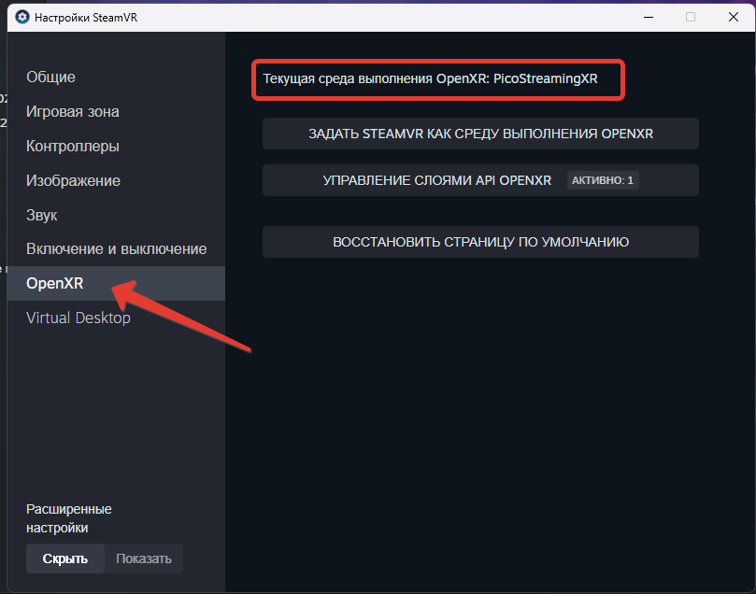Go to the Контроллеры settings tab
This screenshot has width=756, height=594.
[116, 146]
